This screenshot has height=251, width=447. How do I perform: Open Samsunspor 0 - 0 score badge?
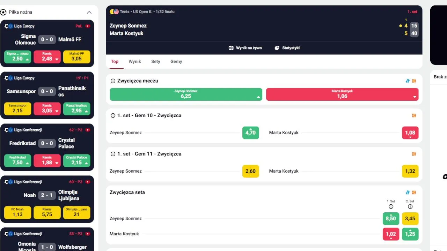coord(47,91)
